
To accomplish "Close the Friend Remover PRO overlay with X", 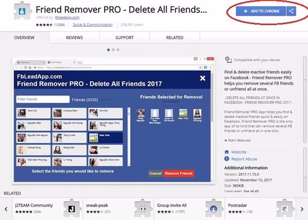I will click(202, 78).
